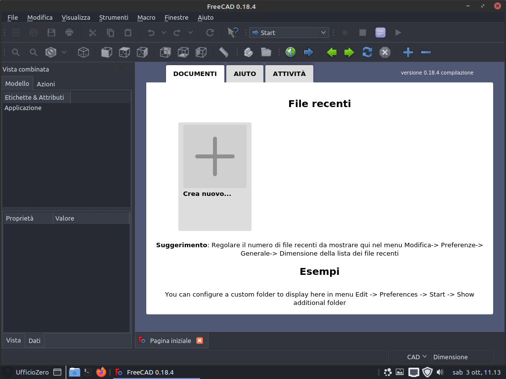Switch to the AIUTO tab
This screenshot has width=506, height=379.
(245, 74)
